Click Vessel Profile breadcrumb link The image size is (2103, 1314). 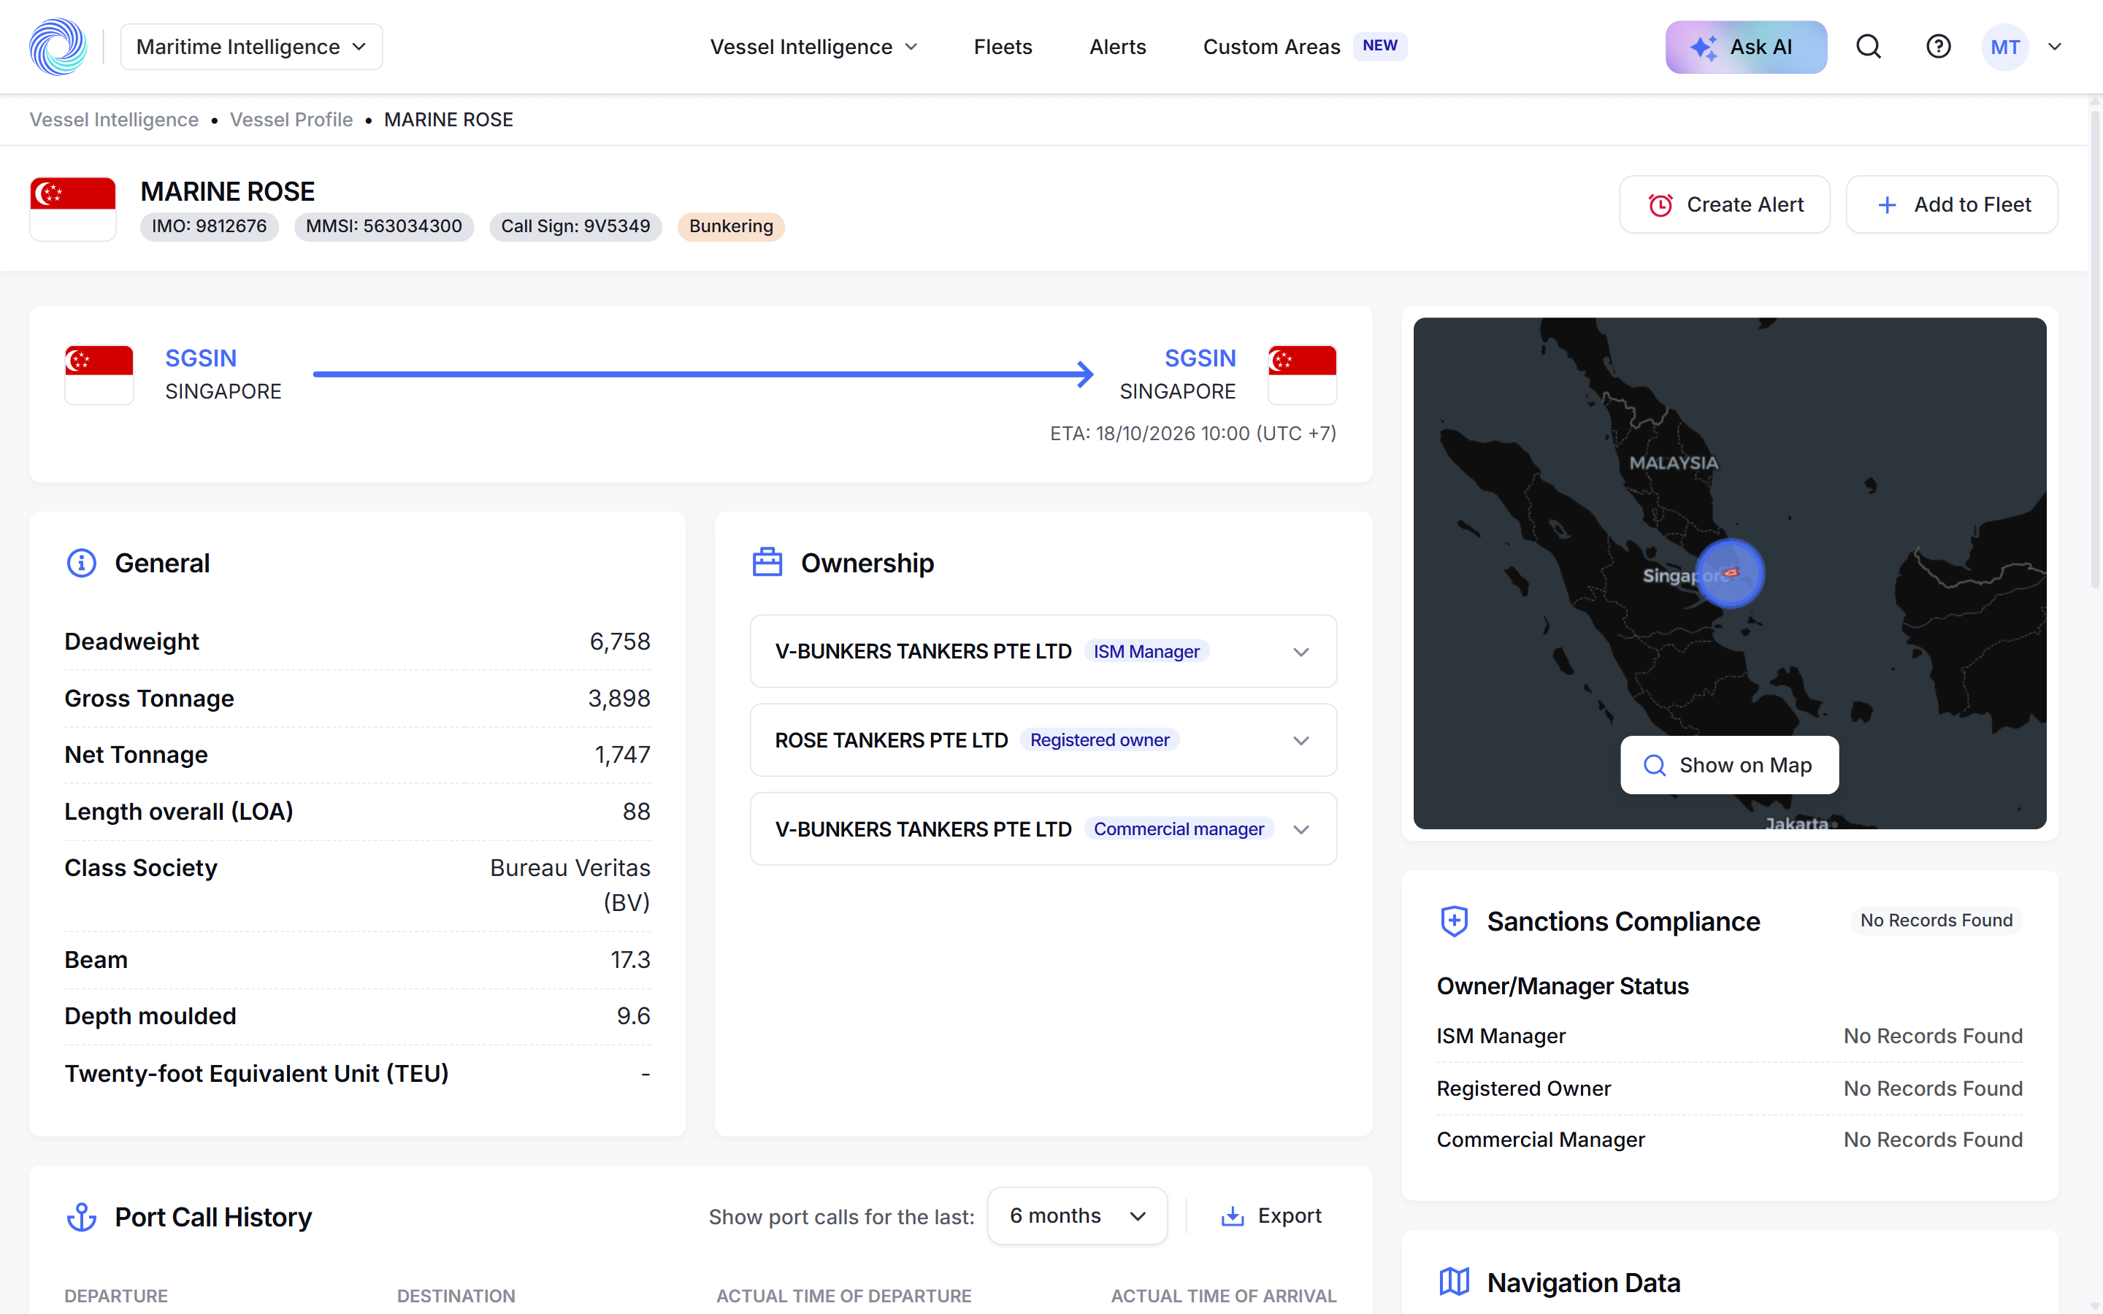pos(291,120)
